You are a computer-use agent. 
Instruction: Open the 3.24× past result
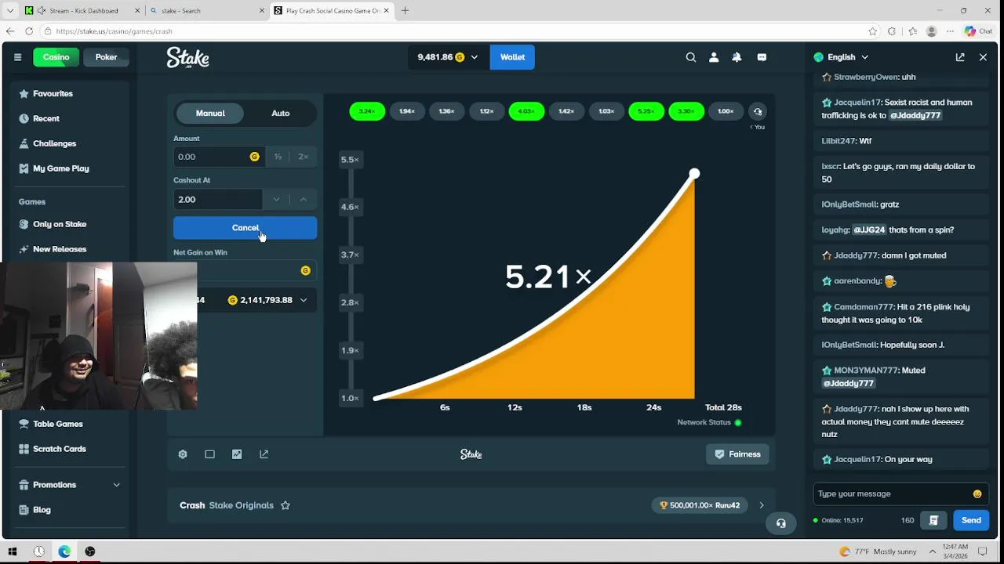[366, 111]
